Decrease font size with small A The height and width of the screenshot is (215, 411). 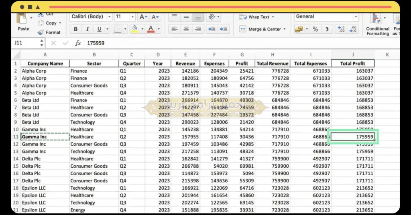(x=155, y=17)
